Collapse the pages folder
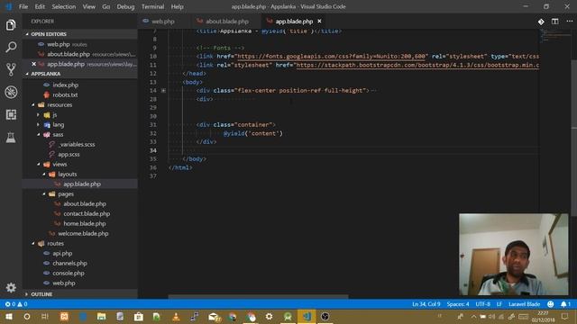577x324 pixels. 44,194
